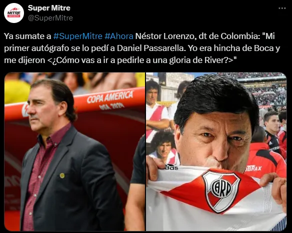Click the River Plate CARP crest on the jersey

(221, 191)
